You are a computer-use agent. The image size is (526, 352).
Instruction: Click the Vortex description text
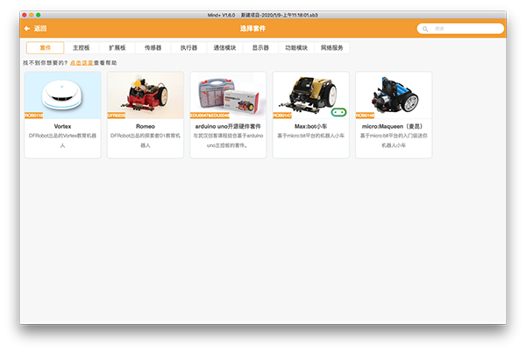click(63, 141)
